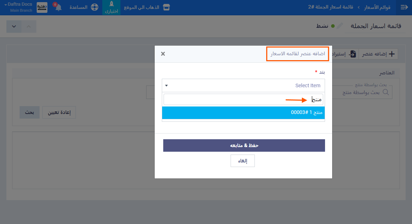Open the Select Item dropdown

click(243, 85)
